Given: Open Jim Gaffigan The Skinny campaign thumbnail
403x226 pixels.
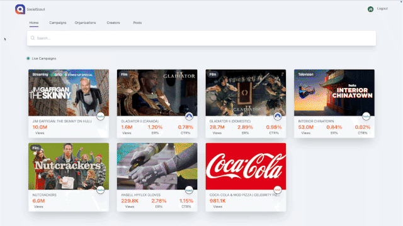Looking at the screenshot, I should tap(69, 93).
